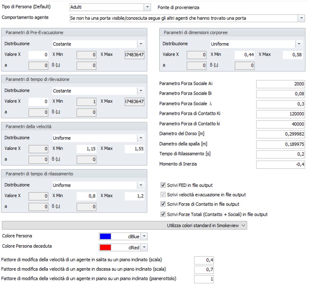This screenshot has height=285, width=309.
Task: Click the blue Colore Persona swatch
Action: 106,236
